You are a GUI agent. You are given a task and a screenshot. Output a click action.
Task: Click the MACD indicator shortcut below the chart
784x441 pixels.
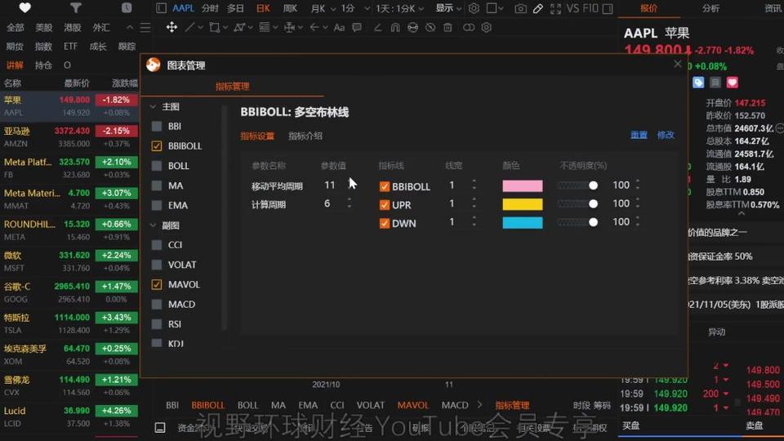click(455, 406)
